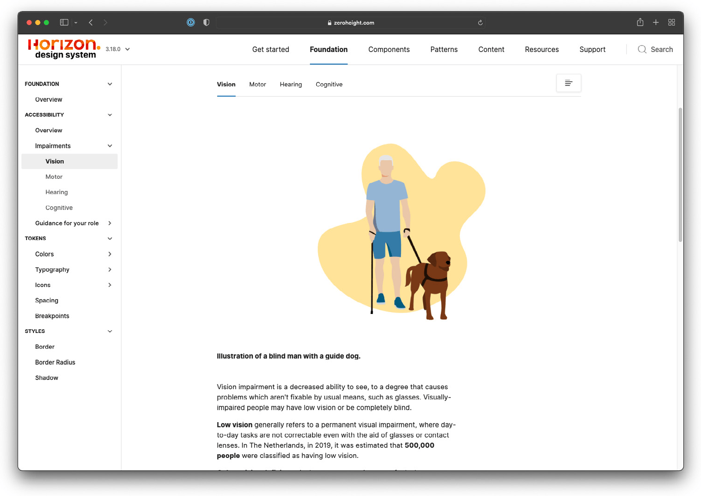The image size is (701, 496).
Task: Click the Horizon design system logo
Action: click(x=64, y=49)
